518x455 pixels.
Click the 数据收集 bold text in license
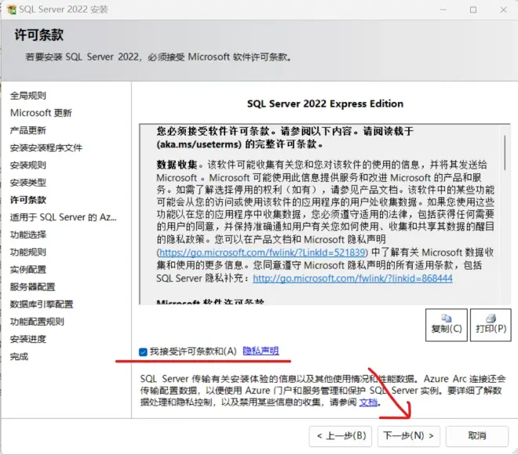pos(177,165)
